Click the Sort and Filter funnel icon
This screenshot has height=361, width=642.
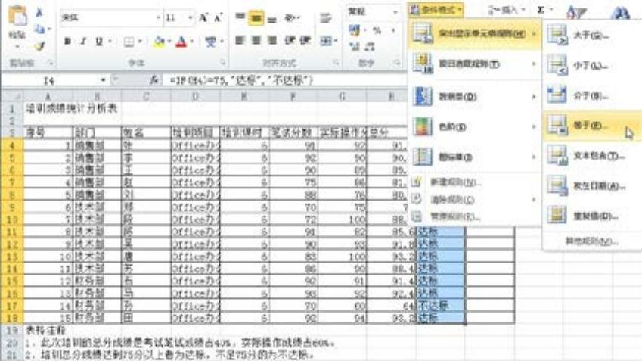tap(576, 12)
